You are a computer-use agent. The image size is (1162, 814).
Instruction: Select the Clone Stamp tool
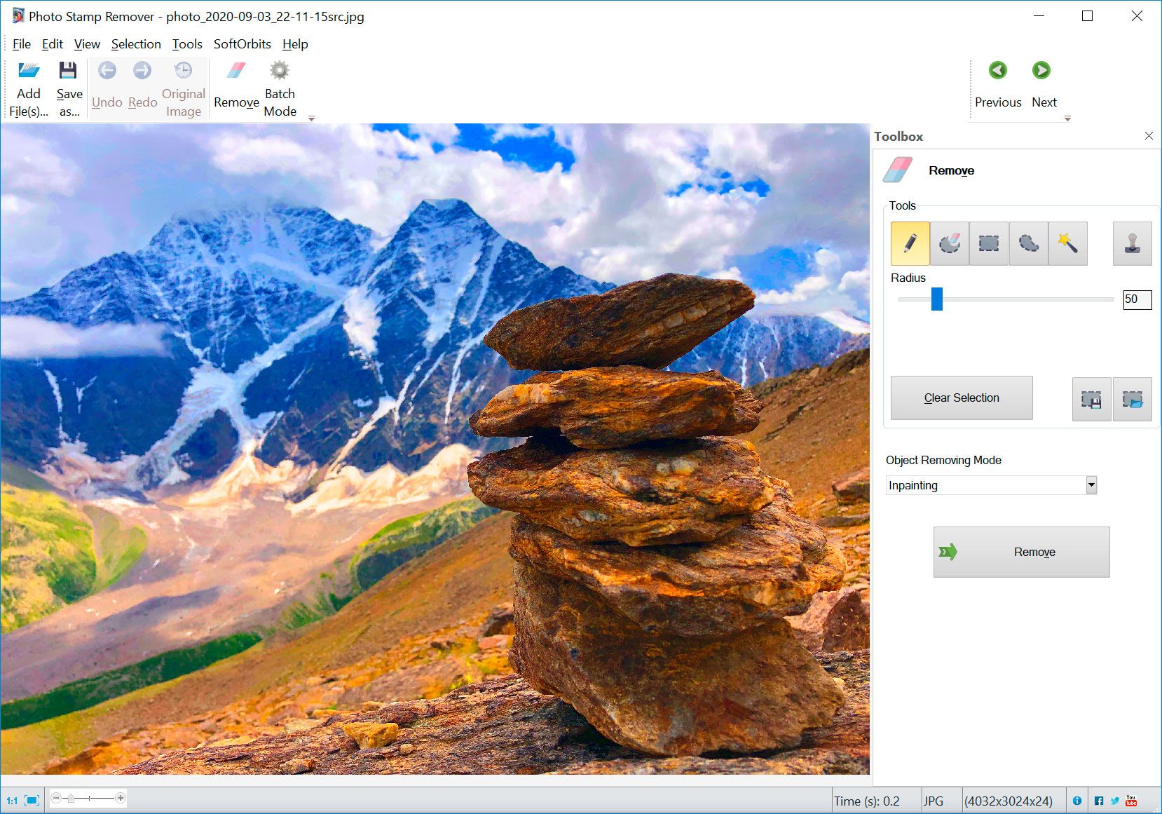point(1132,243)
